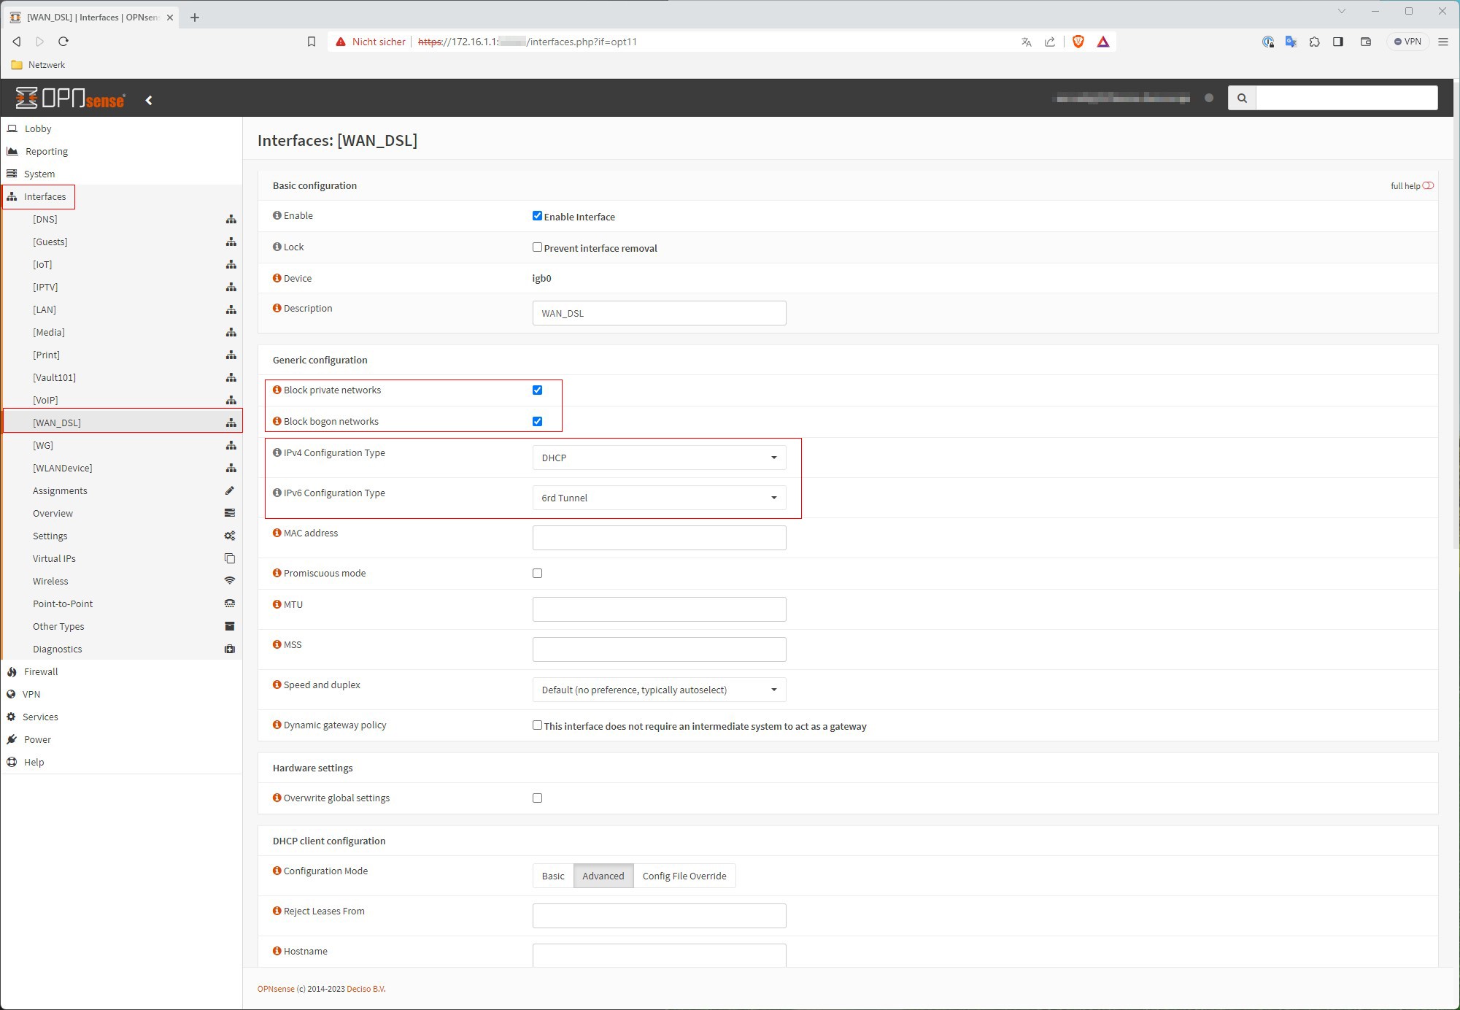Click the WAN_DSL interface edit icon

[x=230, y=423]
